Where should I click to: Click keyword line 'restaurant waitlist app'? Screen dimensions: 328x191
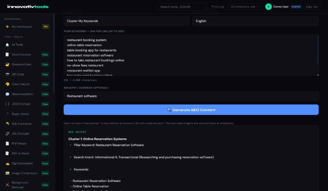point(83,71)
